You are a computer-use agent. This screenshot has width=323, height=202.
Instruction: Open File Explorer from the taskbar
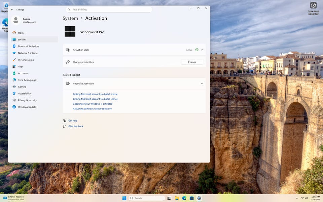[x=177, y=198]
